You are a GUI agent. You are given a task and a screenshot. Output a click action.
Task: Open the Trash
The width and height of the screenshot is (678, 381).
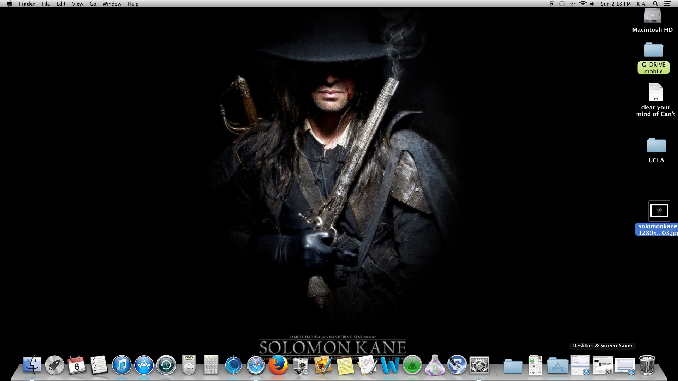coord(647,365)
